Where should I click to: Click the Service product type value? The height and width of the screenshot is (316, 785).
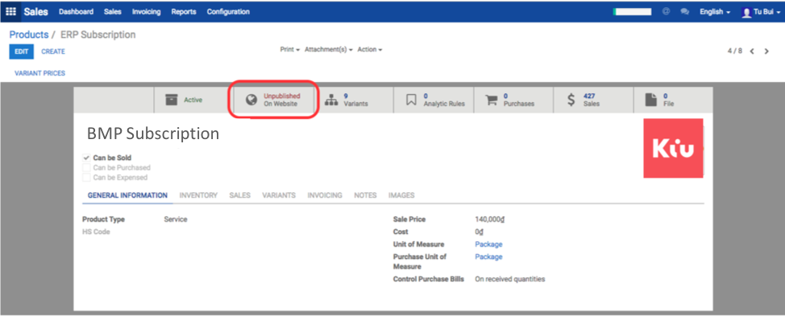coord(176,220)
